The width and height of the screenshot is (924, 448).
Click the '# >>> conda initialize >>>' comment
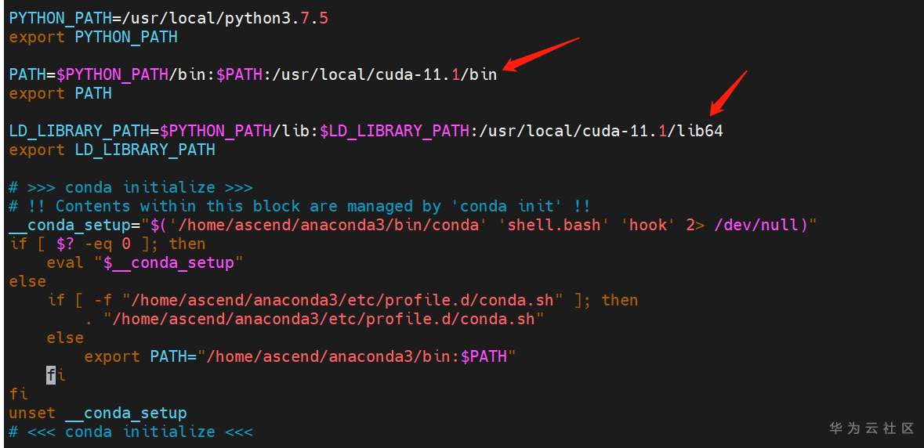click(x=131, y=187)
